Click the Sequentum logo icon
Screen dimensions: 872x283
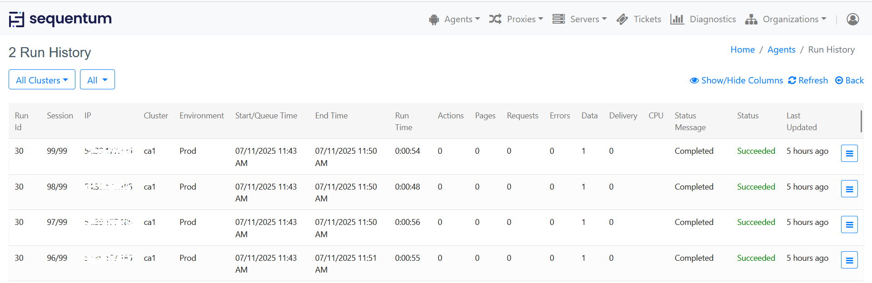[x=16, y=19]
